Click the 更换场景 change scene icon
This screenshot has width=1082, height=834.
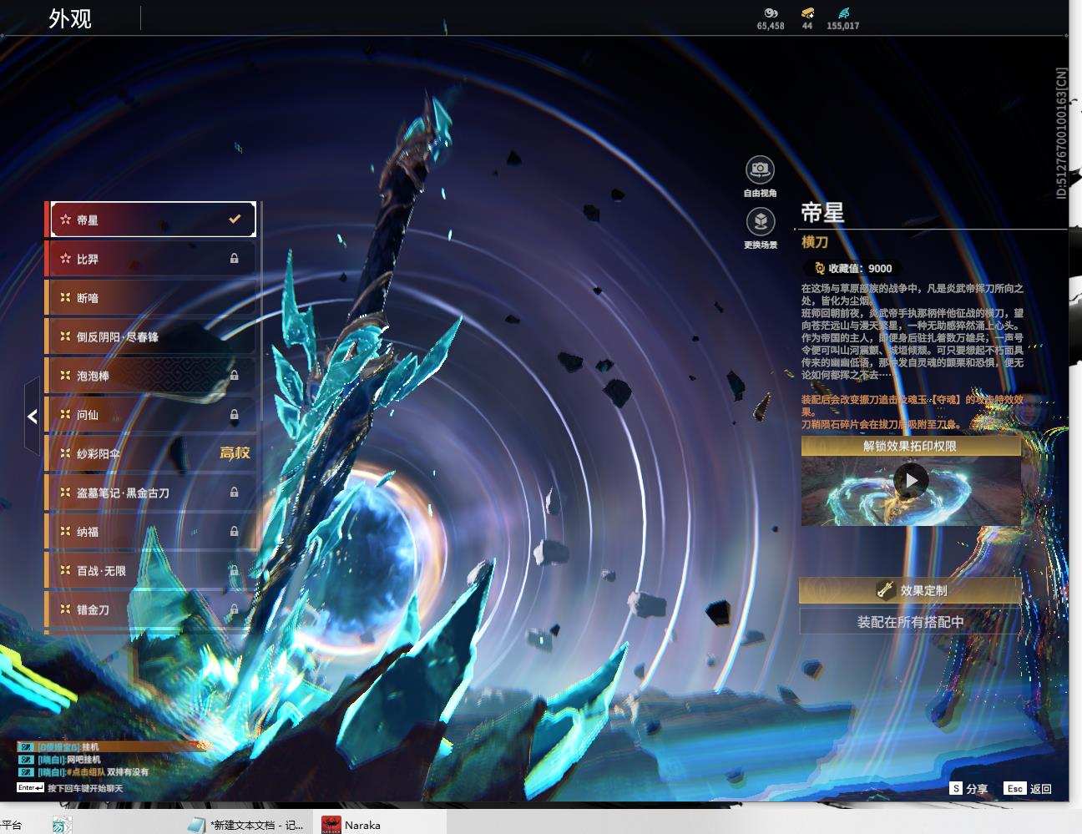(760, 222)
